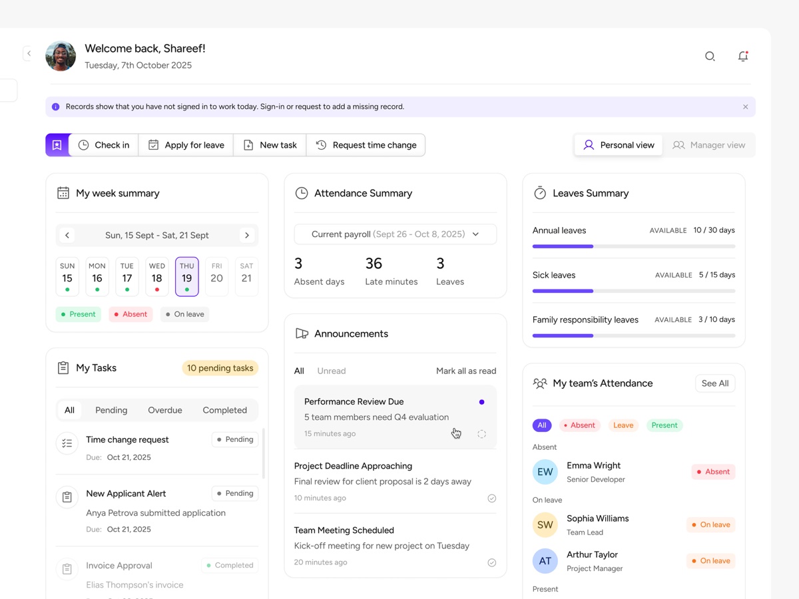799x599 pixels.
Task: Click the team icon beside My team's Attendance
Action: 540,383
